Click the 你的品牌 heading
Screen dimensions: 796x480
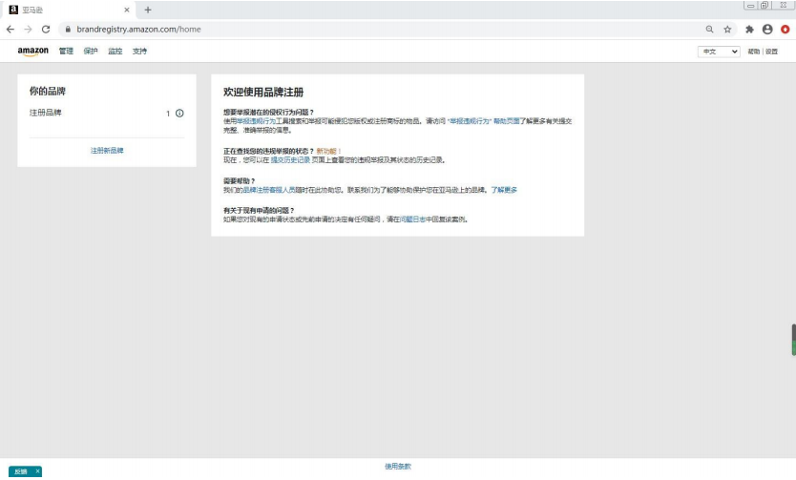click(48, 92)
